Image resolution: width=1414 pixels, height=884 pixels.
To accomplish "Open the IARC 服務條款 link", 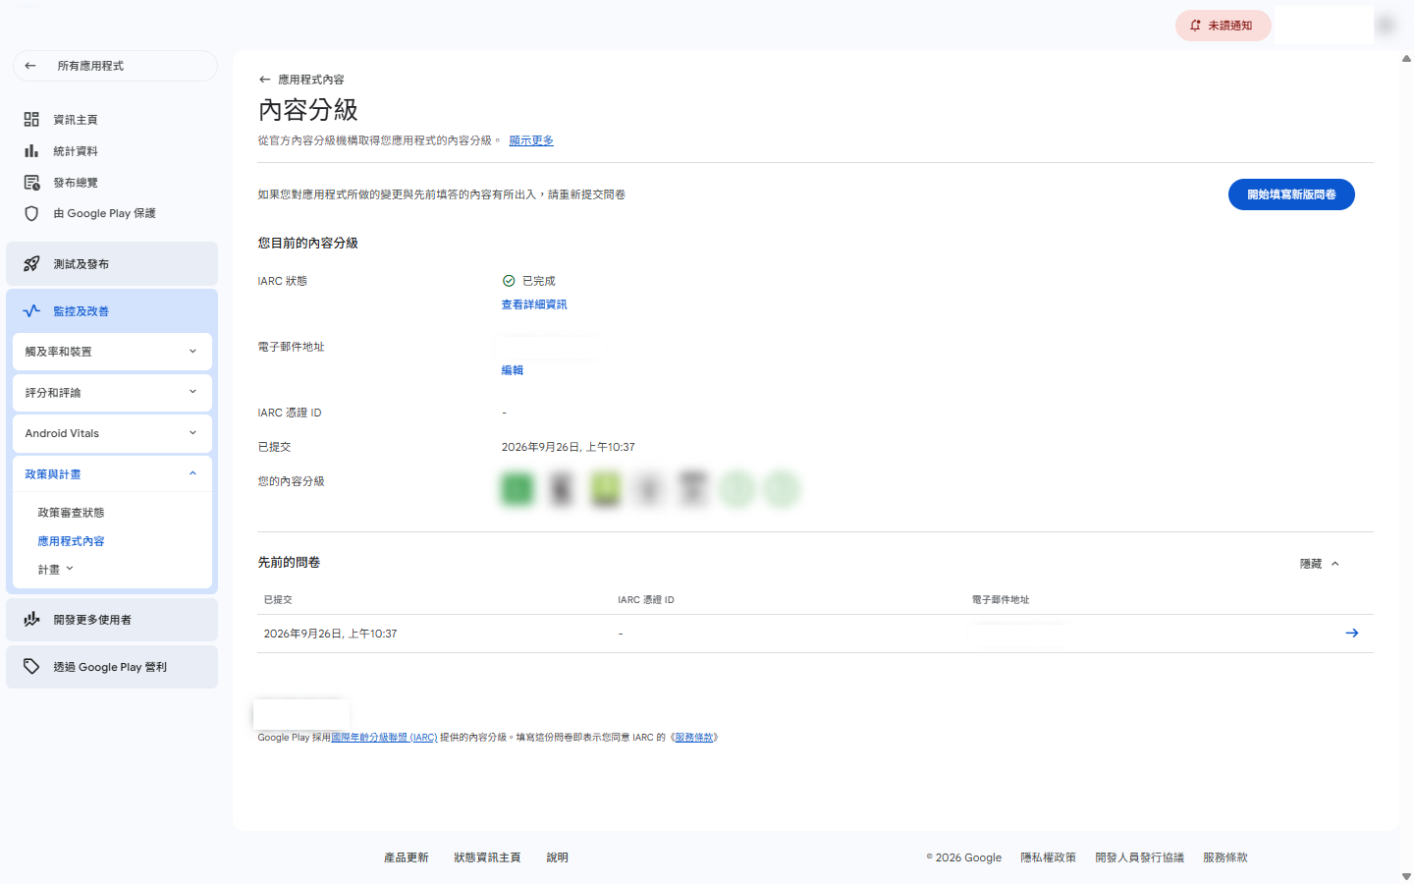I will tap(694, 738).
